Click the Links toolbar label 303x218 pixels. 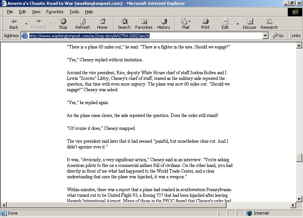[296, 36]
